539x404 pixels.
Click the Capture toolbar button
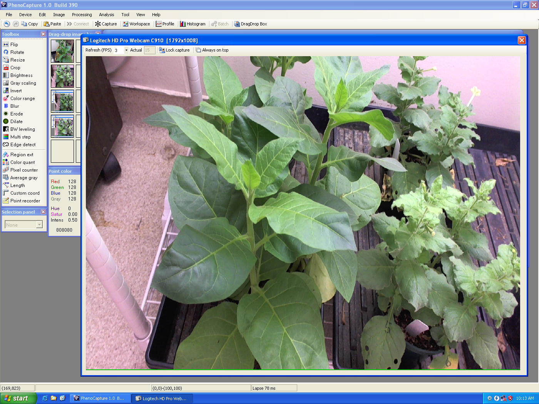[106, 24]
